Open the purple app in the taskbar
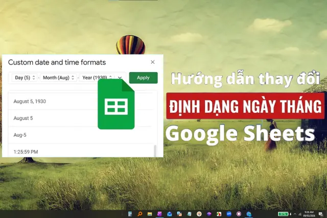Viewport: 327px width, 218px height. 159,214
